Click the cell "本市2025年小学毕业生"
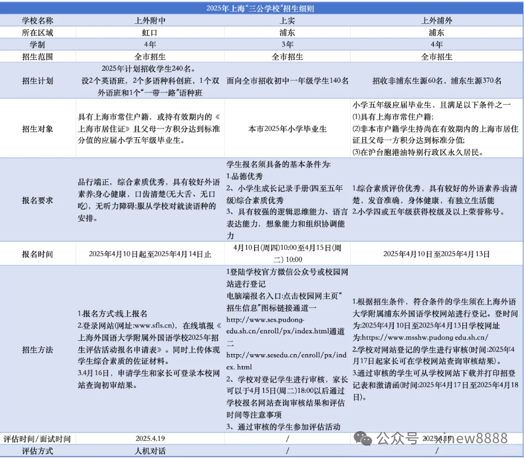This screenshot has width=524, height=459. tap(287, 129)
